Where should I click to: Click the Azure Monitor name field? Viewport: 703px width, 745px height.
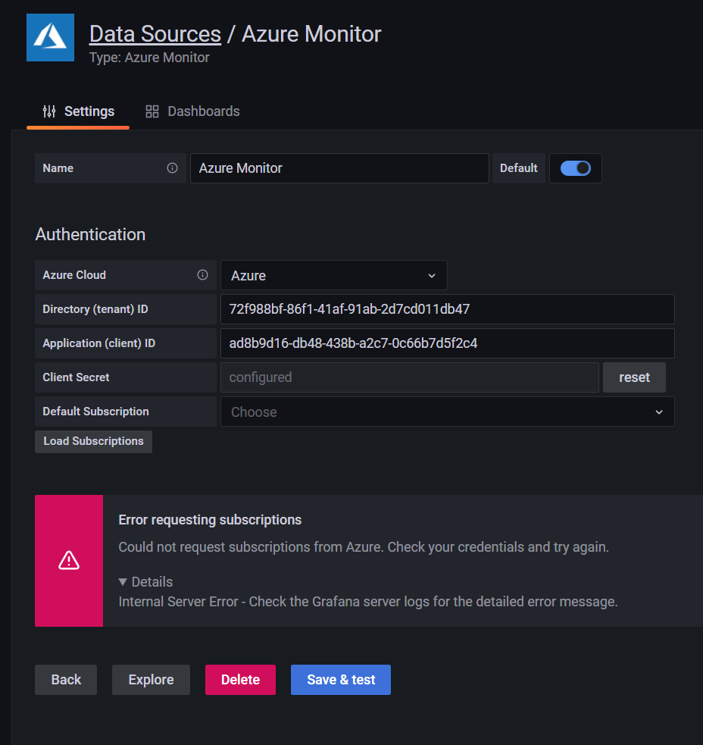tap(339, 168)
